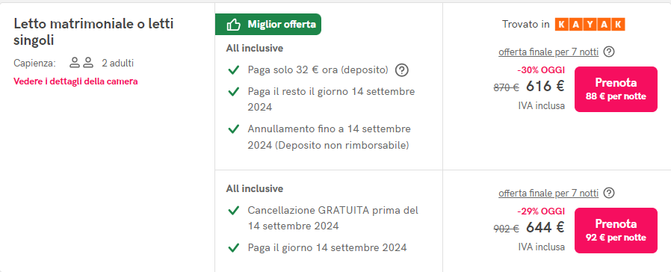Screen dimensions: 671x272
Task: Click the KAYAK logo
Action: [x=590, y=25]
